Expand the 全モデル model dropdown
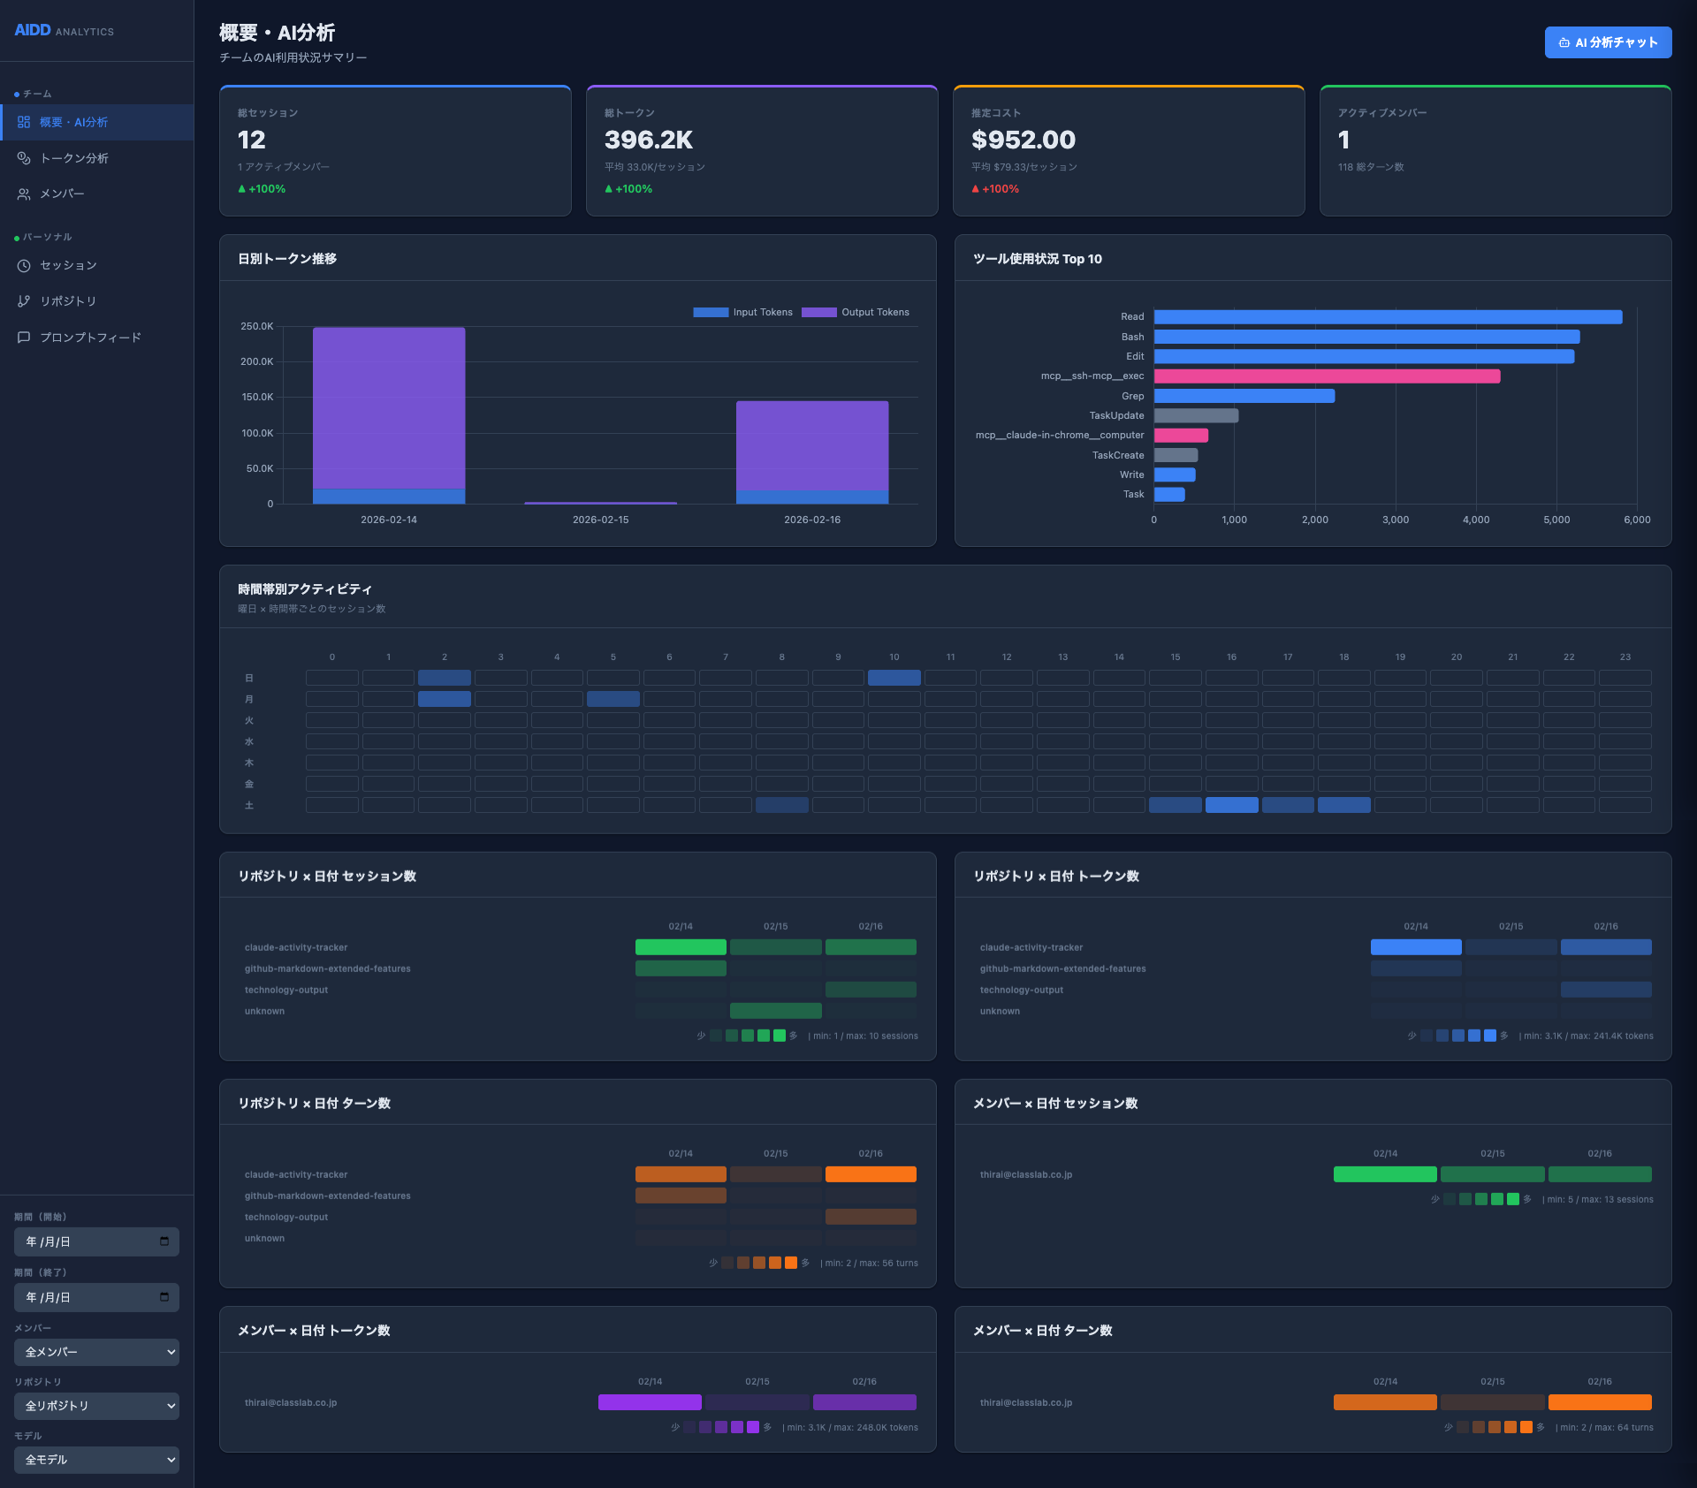This screenshot has width=1697, height=1488. coord(96,1460)
